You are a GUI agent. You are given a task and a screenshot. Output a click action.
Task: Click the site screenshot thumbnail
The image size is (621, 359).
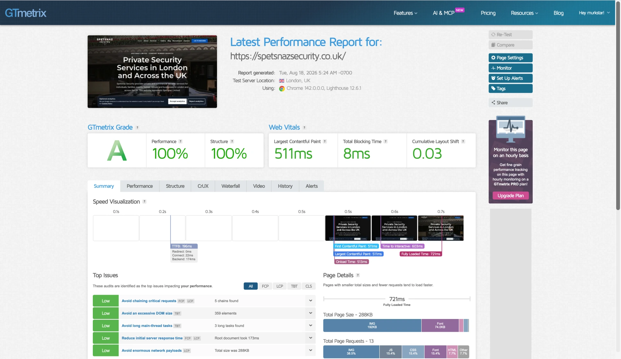click(x=152, y=72)
